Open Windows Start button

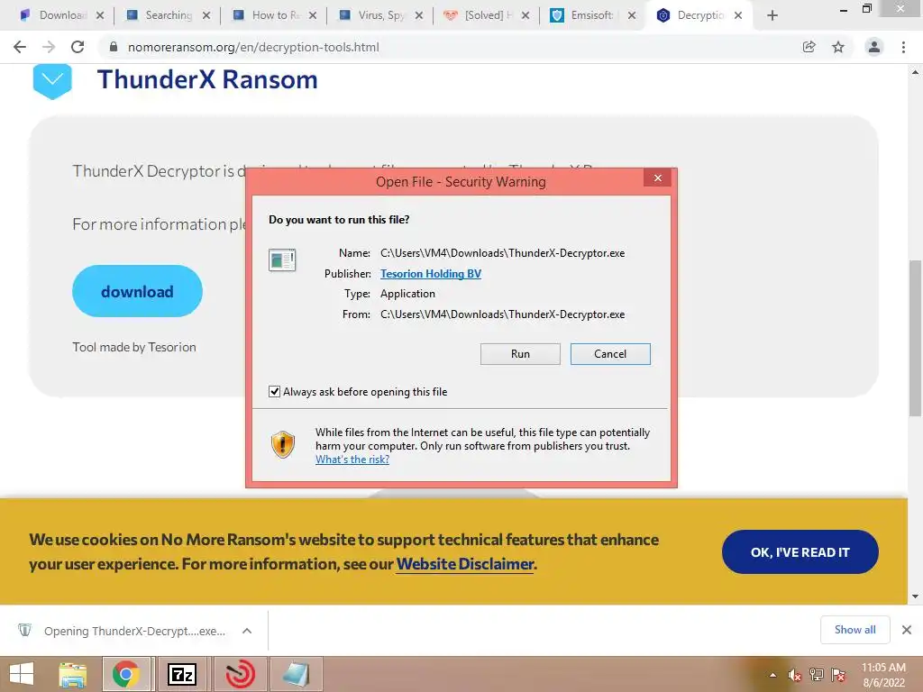pos(22,674)
